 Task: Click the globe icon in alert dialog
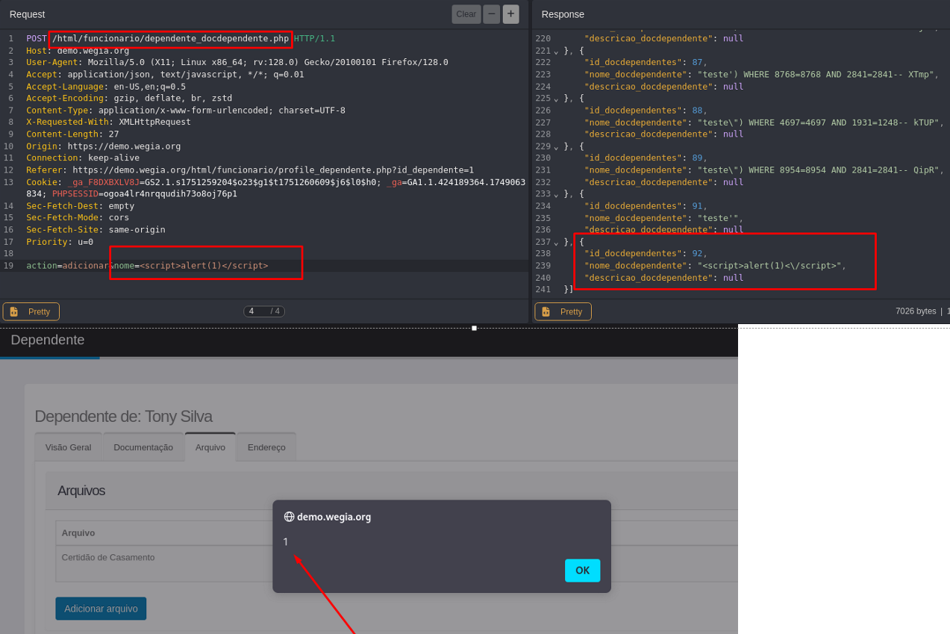289,517
